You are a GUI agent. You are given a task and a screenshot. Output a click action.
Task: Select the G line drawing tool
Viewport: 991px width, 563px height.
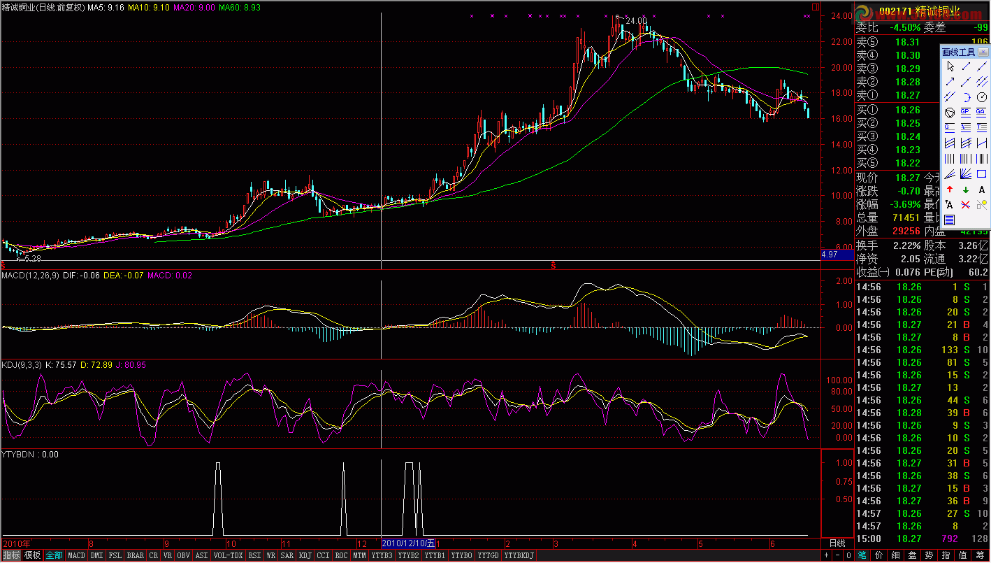(950, 127)
